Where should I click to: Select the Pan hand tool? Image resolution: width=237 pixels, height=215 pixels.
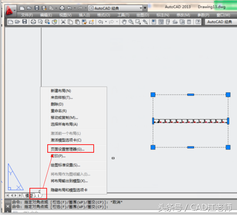124,22
